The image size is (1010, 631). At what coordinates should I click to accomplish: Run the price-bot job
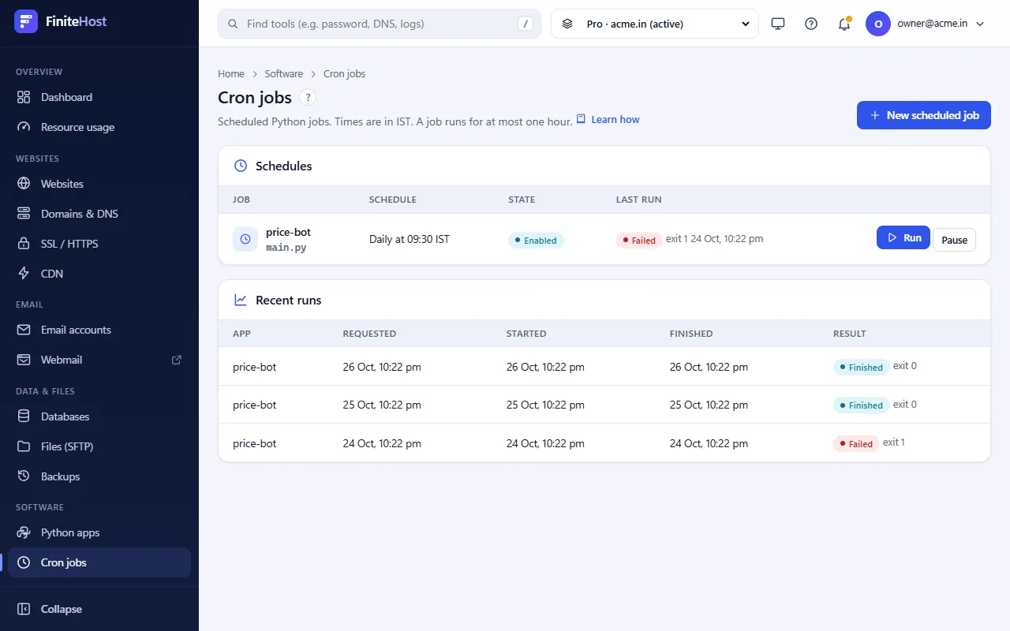tap(903, 237)
